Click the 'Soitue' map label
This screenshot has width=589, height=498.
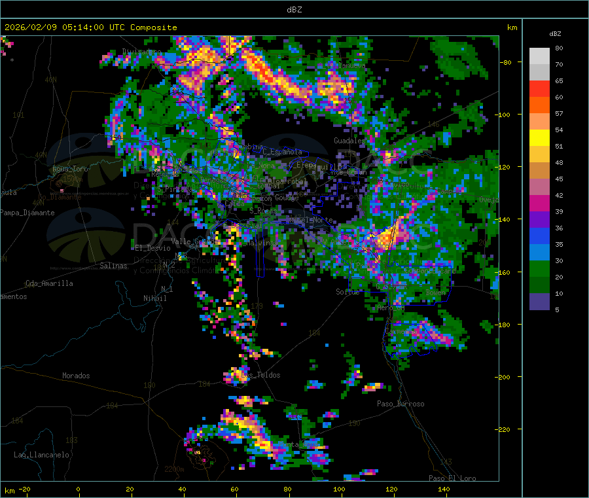click(x=348, y=292)
